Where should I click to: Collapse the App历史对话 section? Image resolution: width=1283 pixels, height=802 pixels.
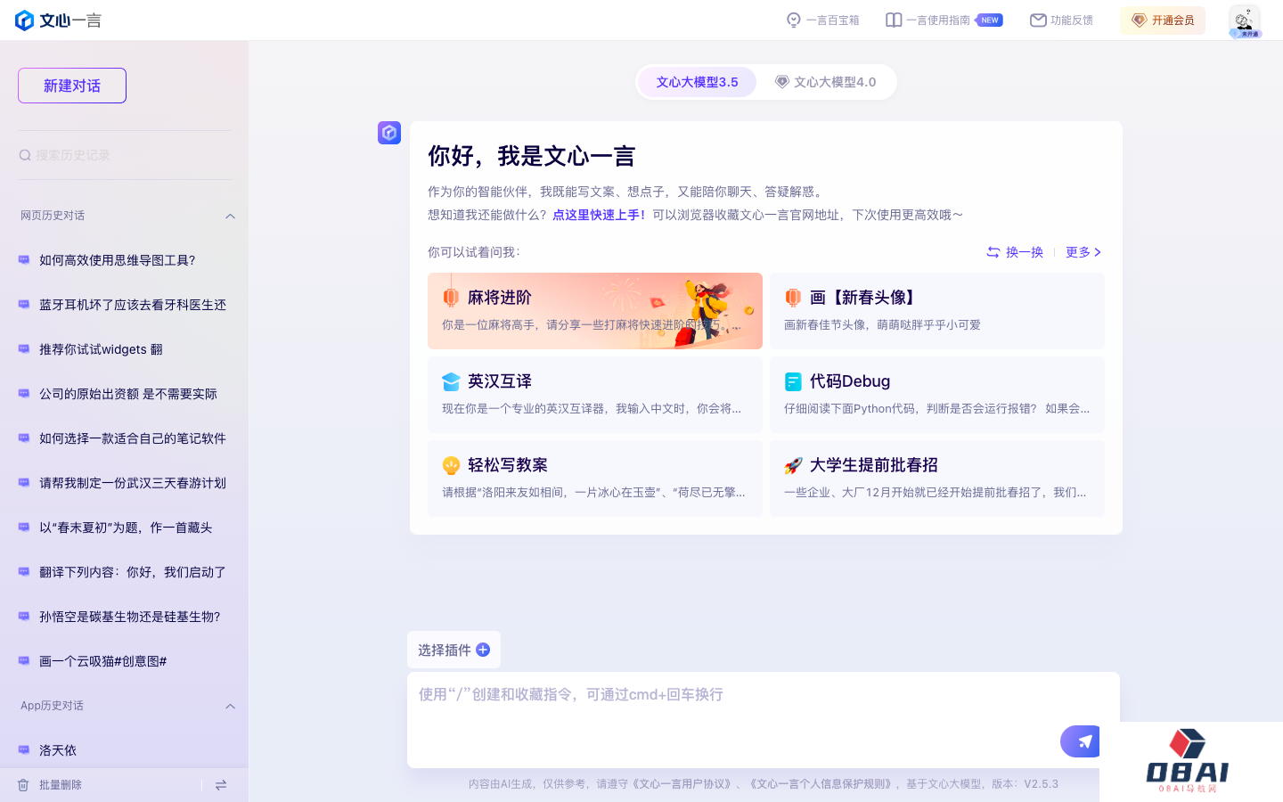[230, 706]
